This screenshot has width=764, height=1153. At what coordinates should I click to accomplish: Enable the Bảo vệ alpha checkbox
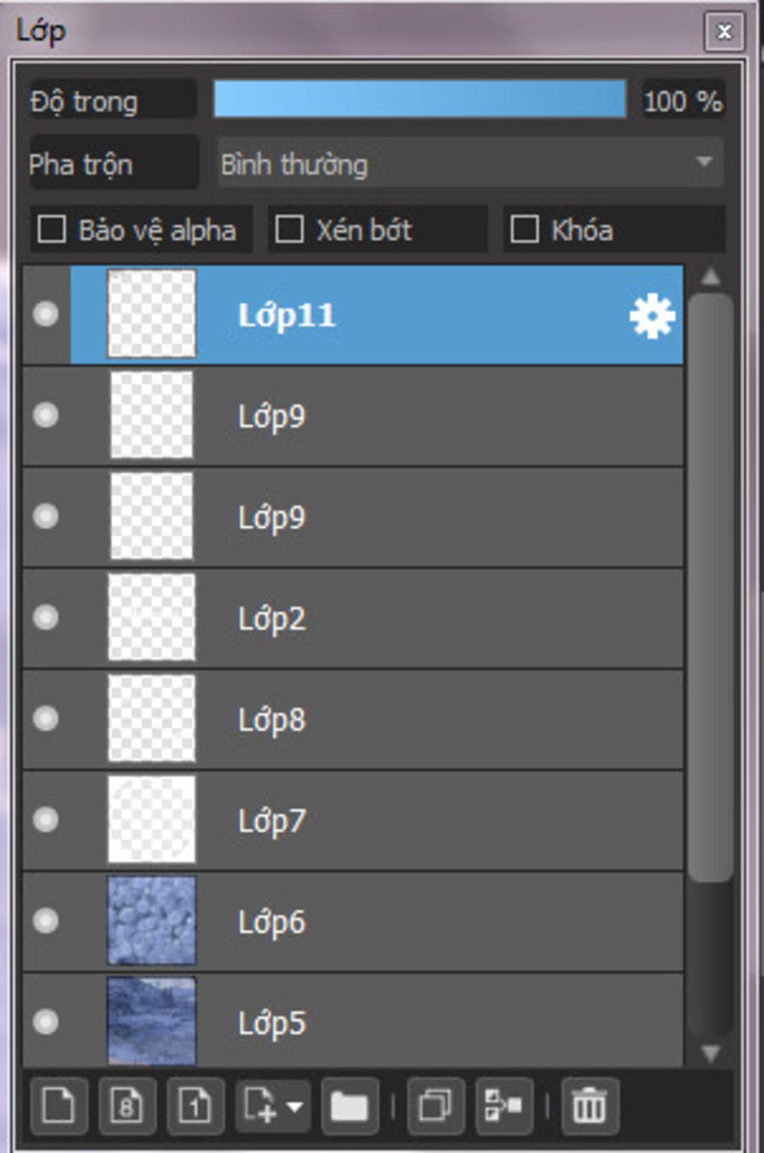click(x=51, y=229)
